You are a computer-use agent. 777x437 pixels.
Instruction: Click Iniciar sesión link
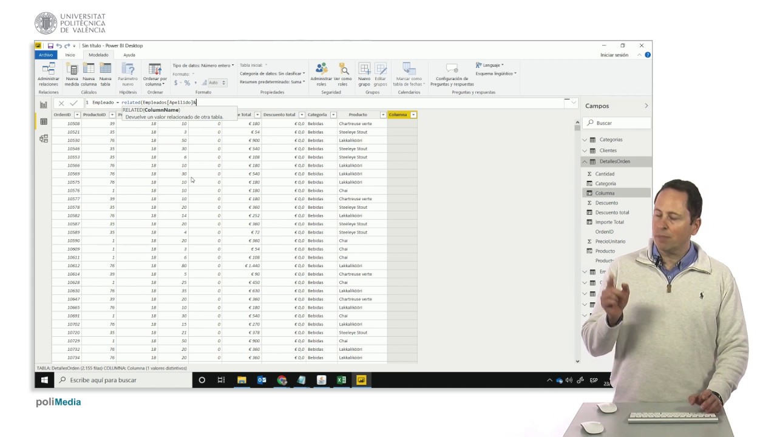click(614, 55)
